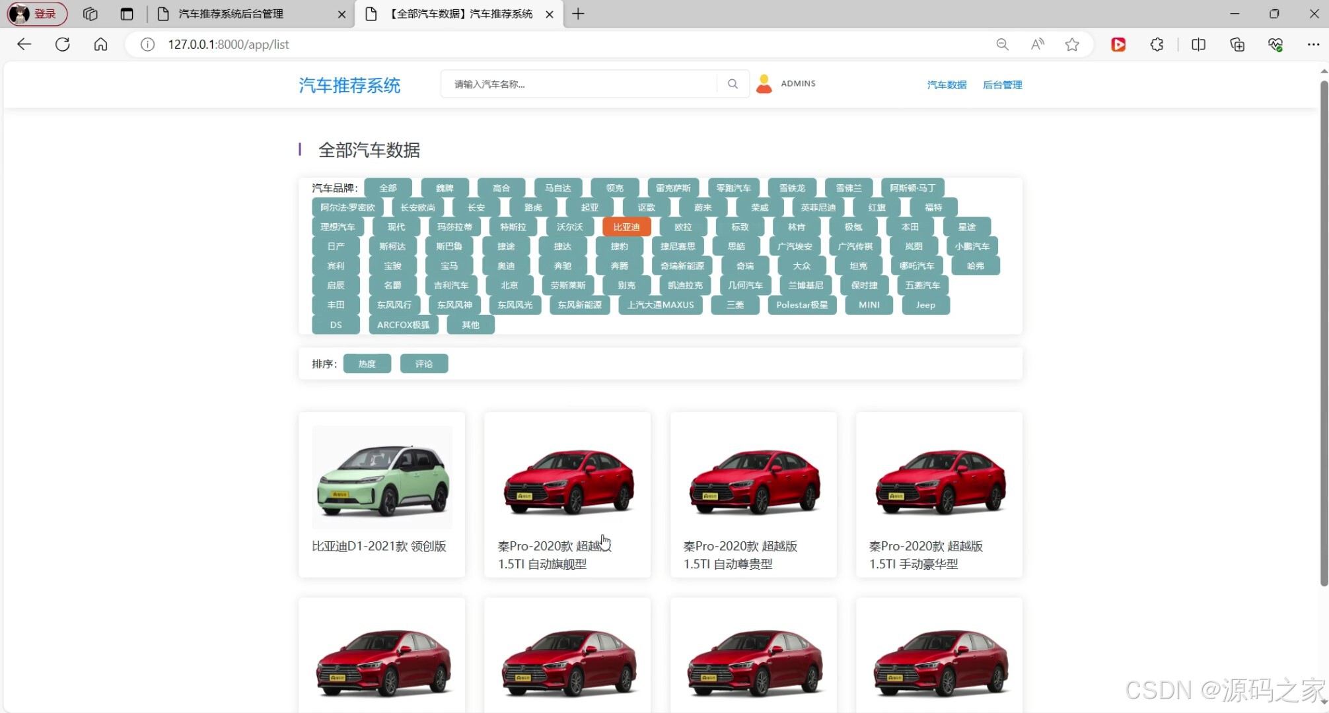Screen dimensions: 1329x713
Task: Click the Read aloud icon in address bar
Action: [1036, 44]
